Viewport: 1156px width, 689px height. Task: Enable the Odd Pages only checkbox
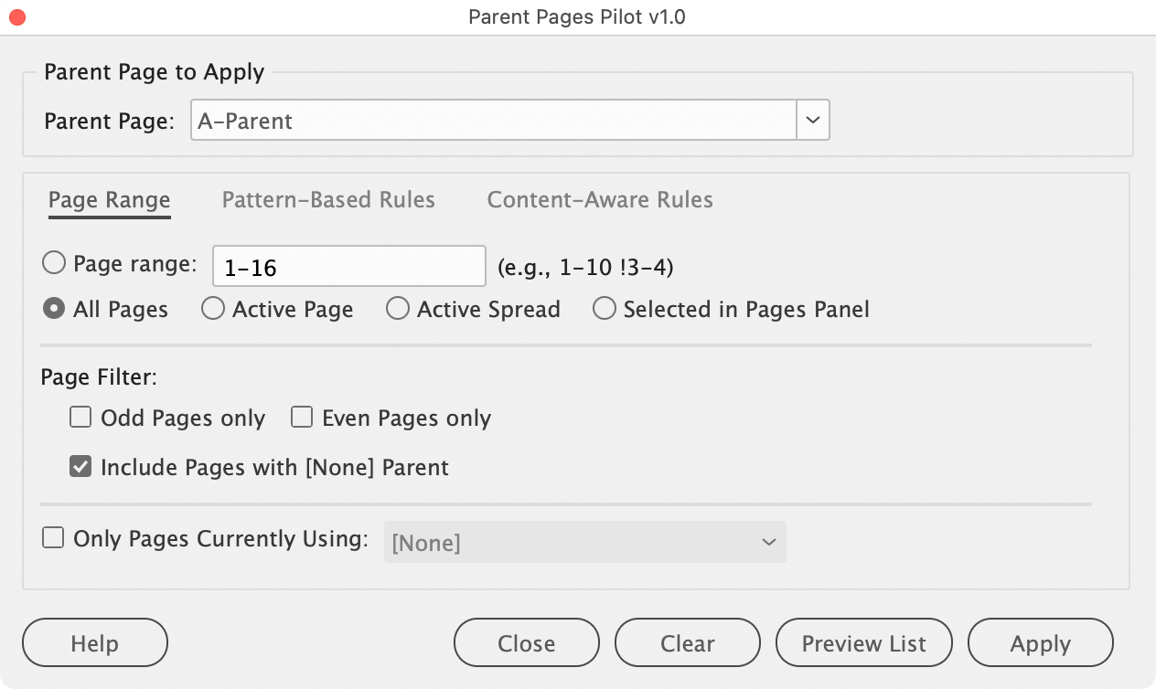click(81, 418)
